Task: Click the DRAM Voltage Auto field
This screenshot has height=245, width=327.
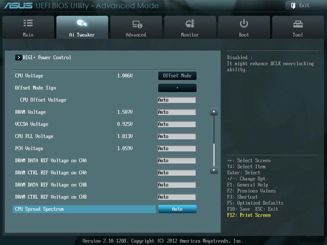Action: pyautogui.click(x=177, y=112)
